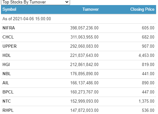Open the BPCL stock symbol link
The height and width of the screenshot is (114, 158).
pyautogui.click(x=8, y=92)
